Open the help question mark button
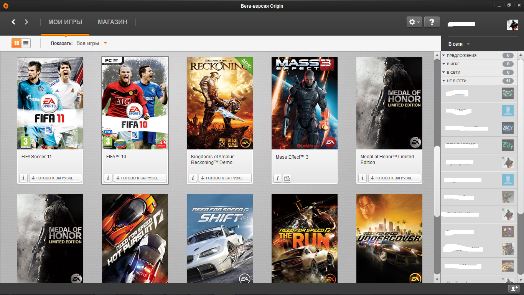 (x=432, y=22)
